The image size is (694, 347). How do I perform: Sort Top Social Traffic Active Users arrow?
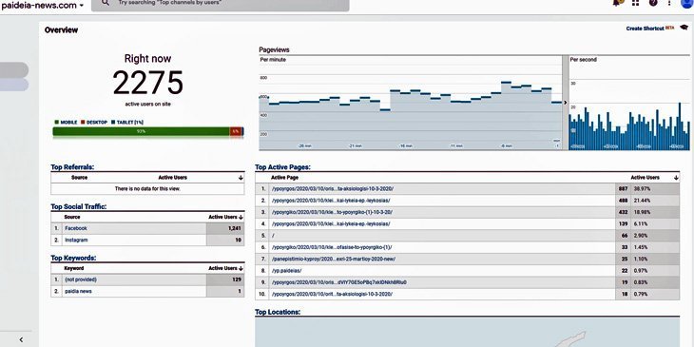tap(241, 218)
